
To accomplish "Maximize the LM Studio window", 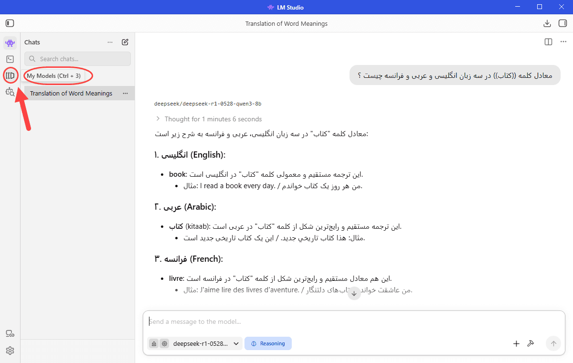I will pos(540,7).
